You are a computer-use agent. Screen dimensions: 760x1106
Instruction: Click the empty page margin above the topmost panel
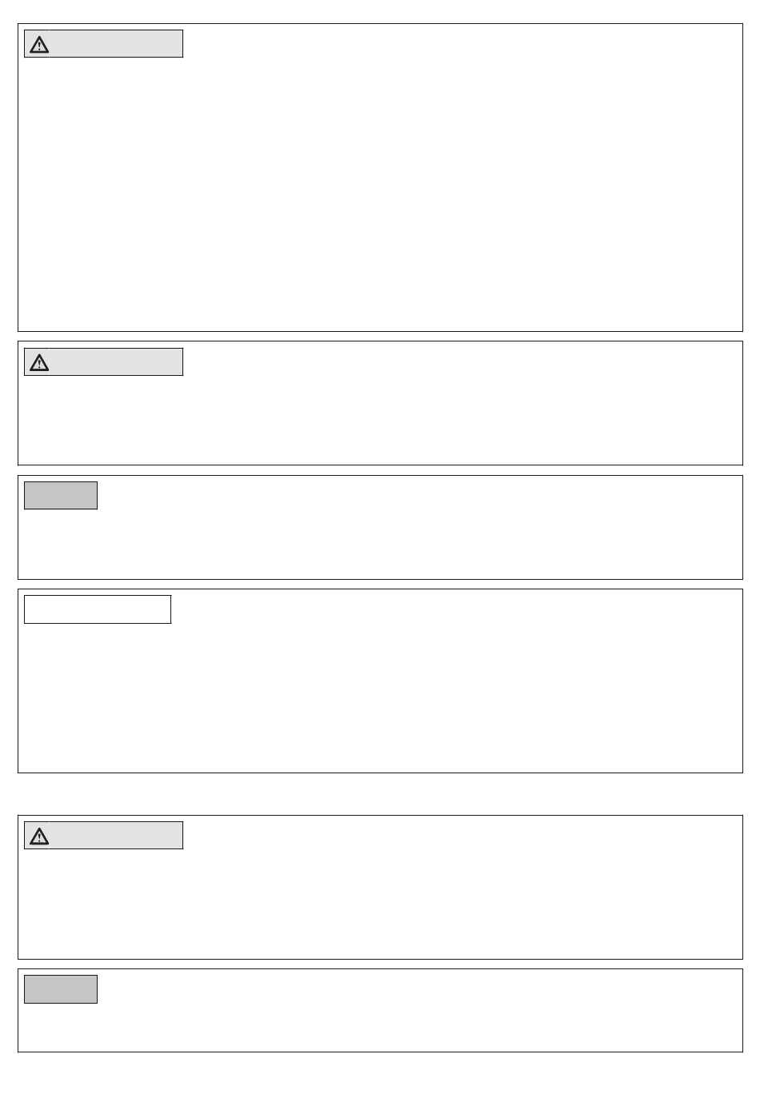coord(380,11)
